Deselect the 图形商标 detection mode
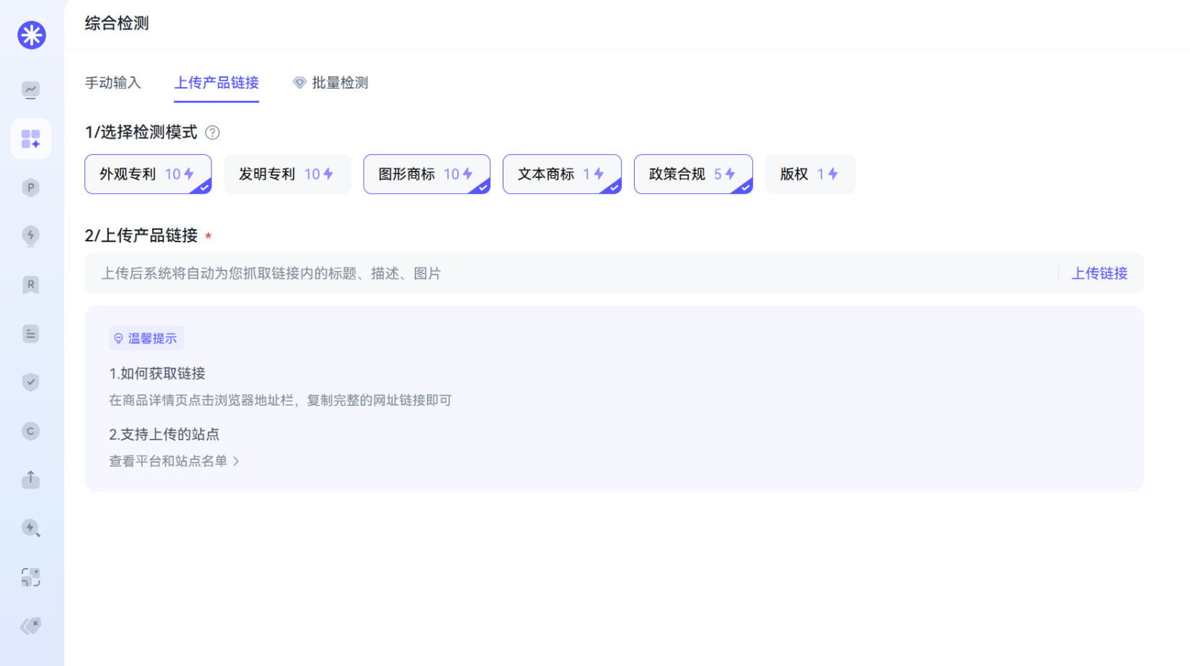Viewport: 1190px width, 666px height. (x=427, y=174)
